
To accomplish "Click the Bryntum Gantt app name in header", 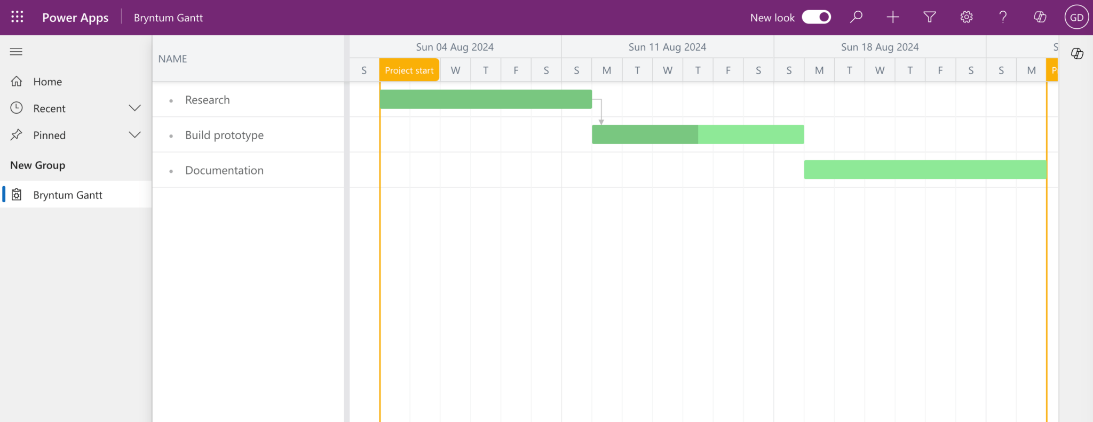I will coord(168,18).
